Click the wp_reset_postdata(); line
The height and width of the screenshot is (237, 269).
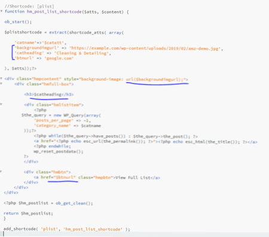[59, 152]
